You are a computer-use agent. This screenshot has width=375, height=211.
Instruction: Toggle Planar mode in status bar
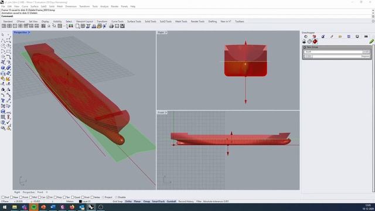(x=137, y=202)
